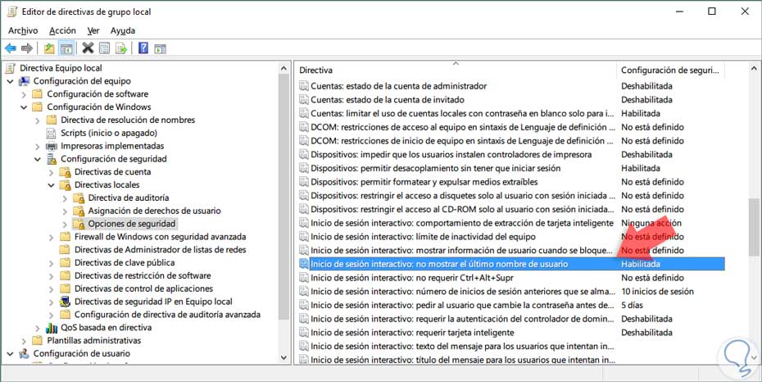Click the Configuración del equipo computer icon

tap(24, 81)
